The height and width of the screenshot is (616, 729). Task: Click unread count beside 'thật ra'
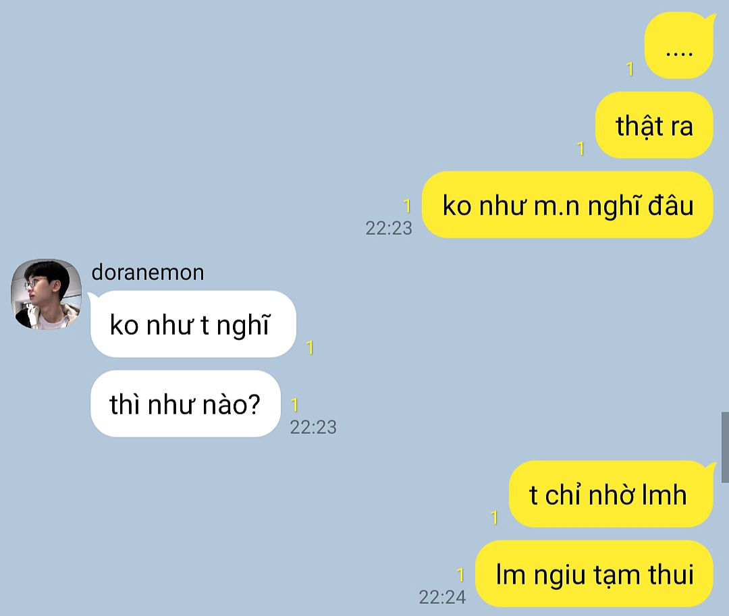point(580,148)
